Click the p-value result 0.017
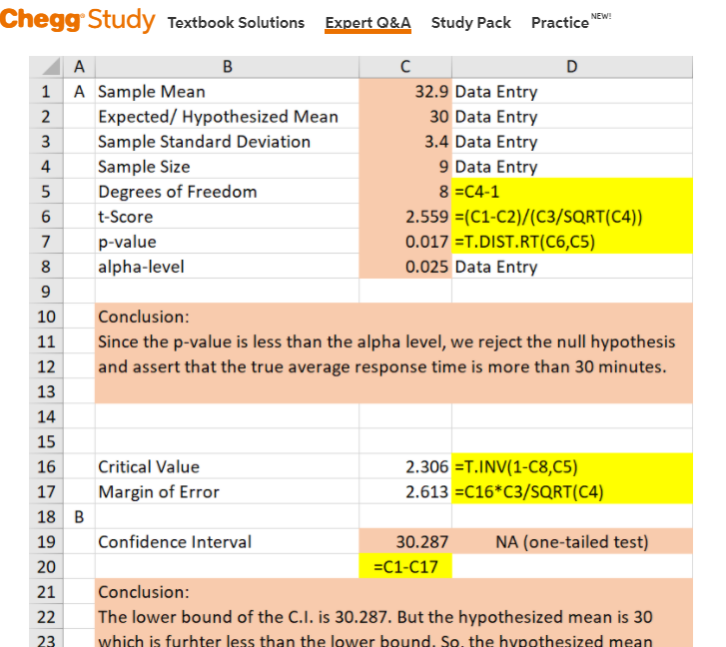The height and width of the screenshot is (647, 726). coord(405,241)
